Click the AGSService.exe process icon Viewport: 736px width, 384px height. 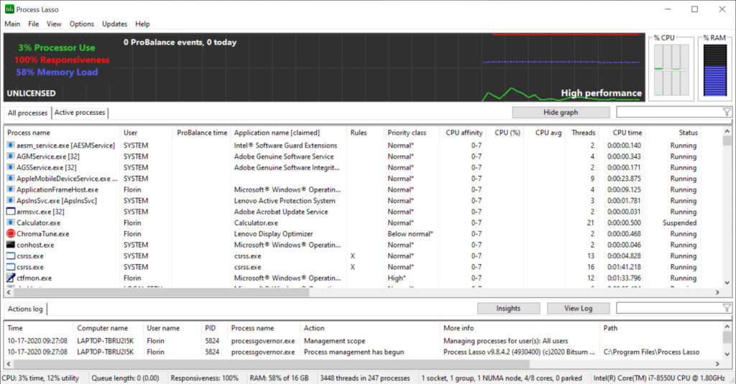(x=10, y=167)
